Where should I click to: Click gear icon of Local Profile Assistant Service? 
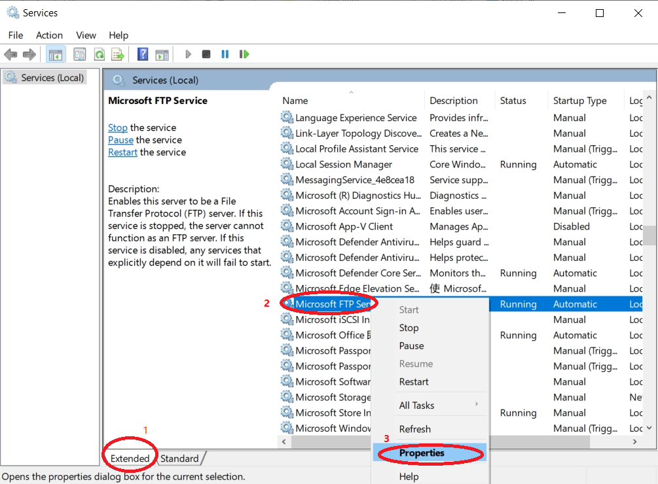287,148
